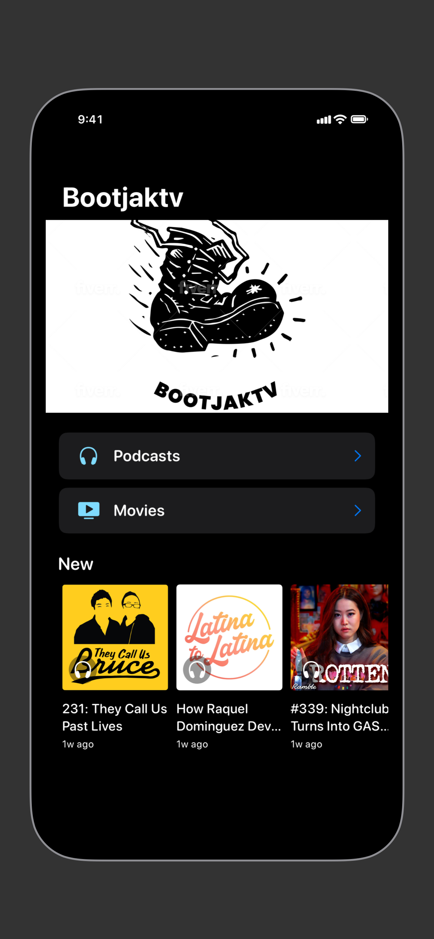Tap '1w ago' under They Call Us

click(78, 744)
